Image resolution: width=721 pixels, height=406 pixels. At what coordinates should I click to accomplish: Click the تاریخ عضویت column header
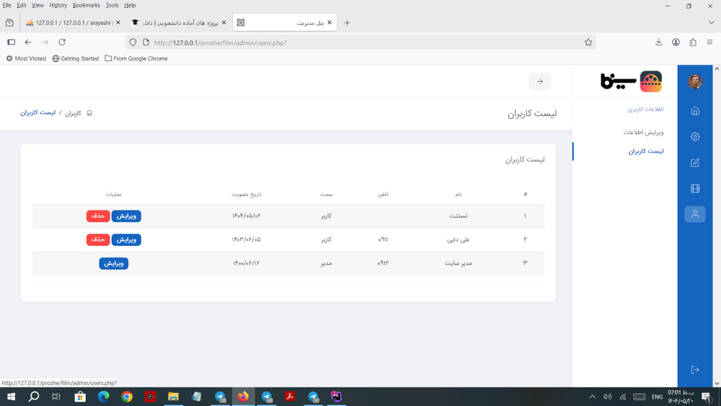point(246,195)
